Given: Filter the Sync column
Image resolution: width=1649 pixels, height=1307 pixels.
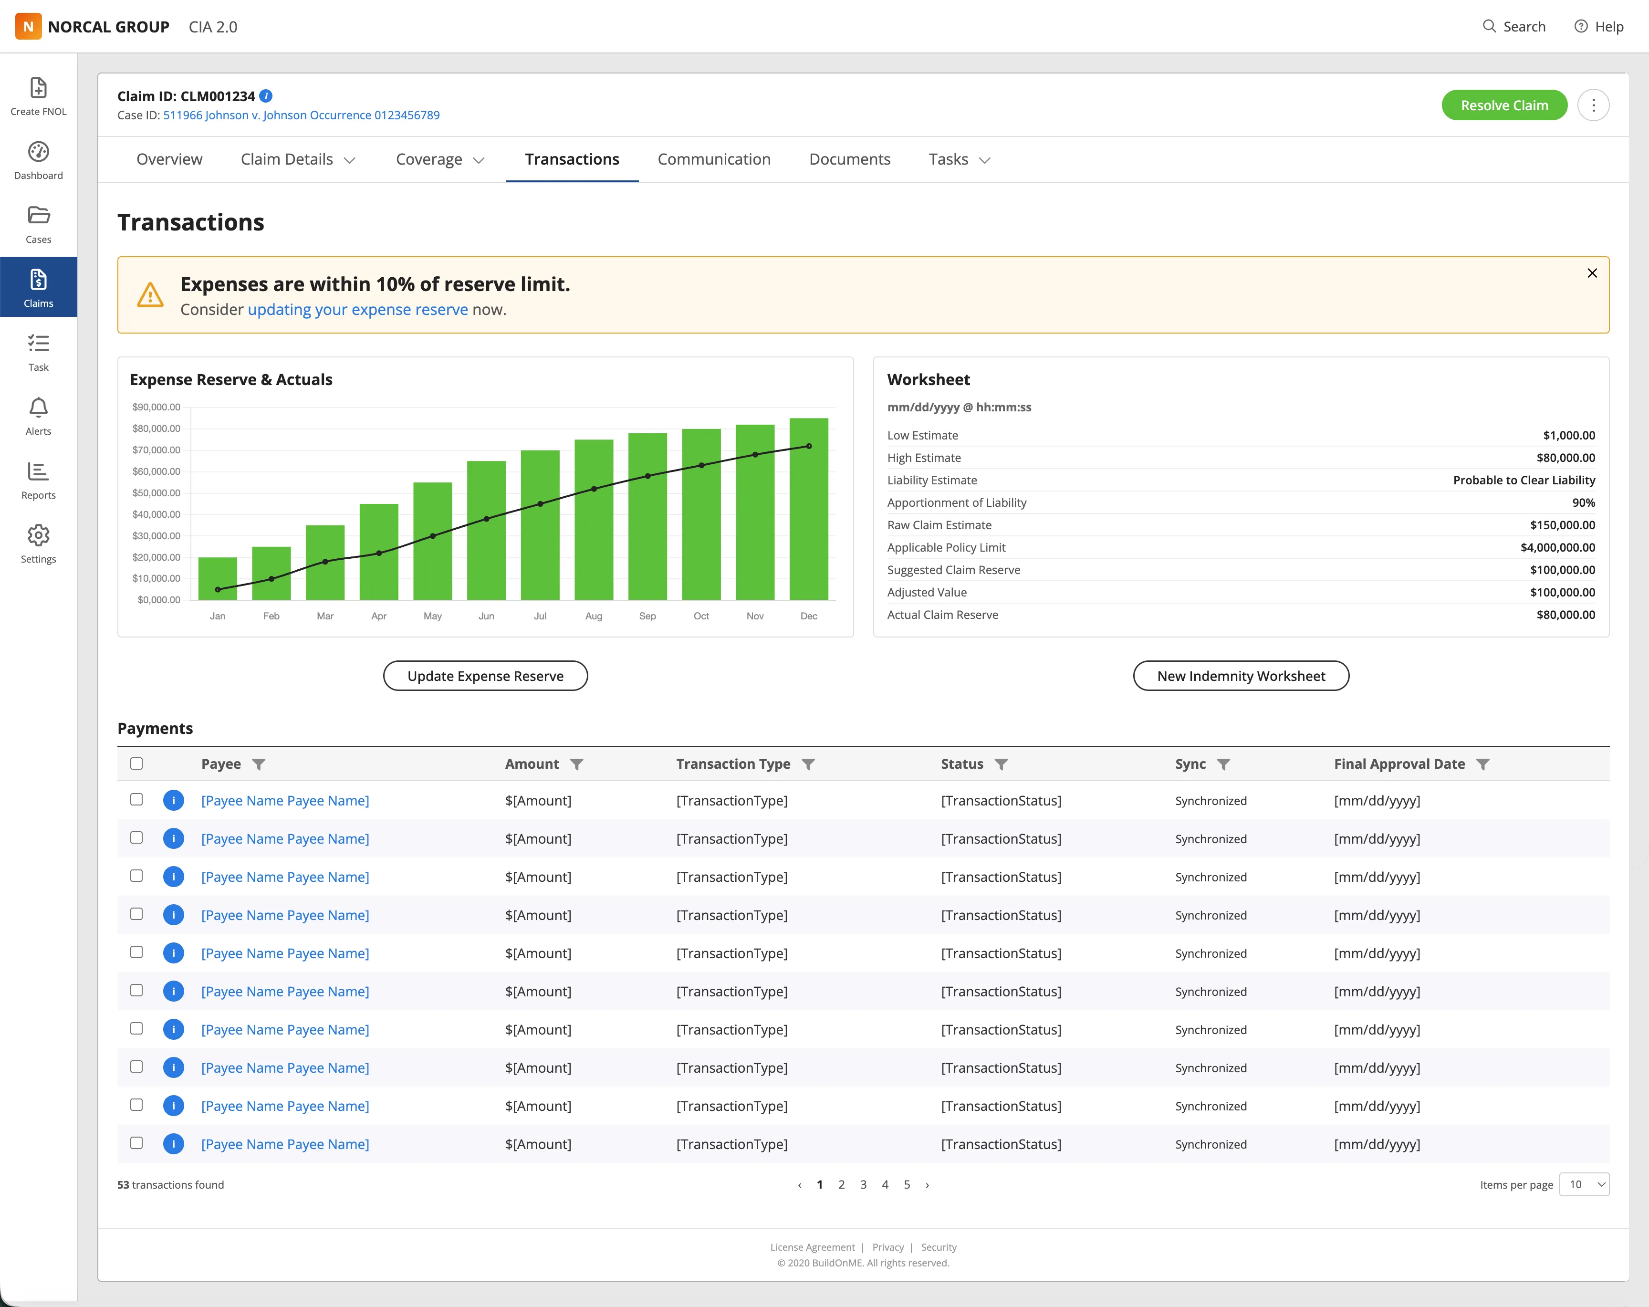Looking at the screenshot, I should coord(1223,764).
